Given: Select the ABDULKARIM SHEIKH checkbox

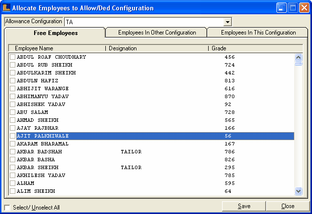Looking at the screenshot, I should (12, 72).
